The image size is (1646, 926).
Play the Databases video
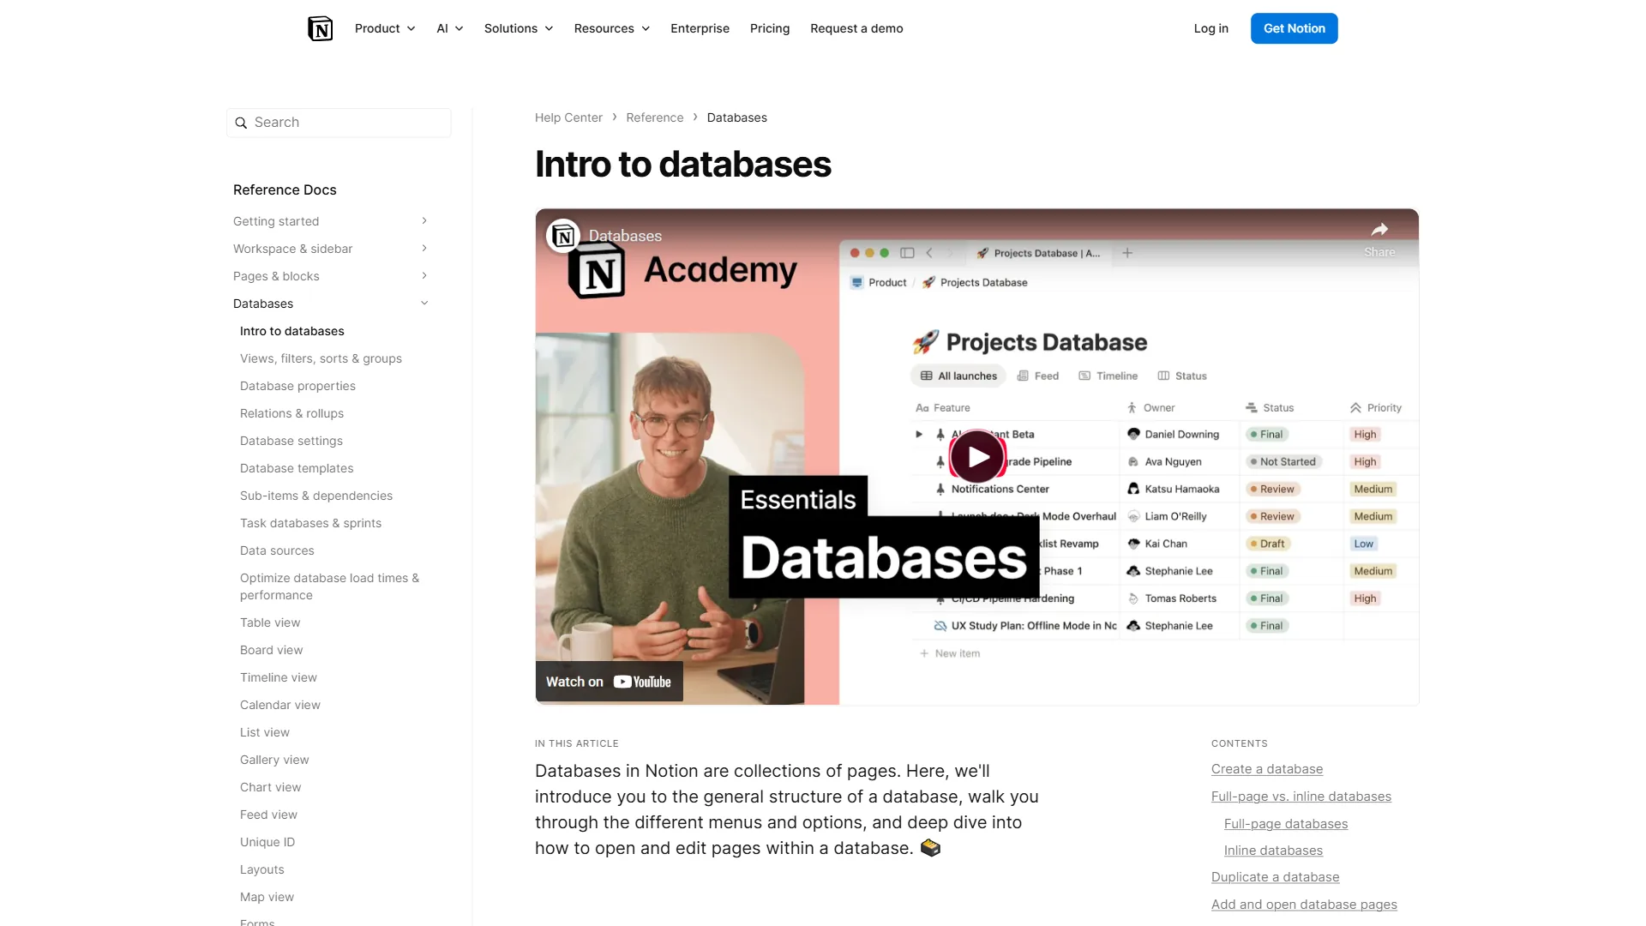coord(977,457)
